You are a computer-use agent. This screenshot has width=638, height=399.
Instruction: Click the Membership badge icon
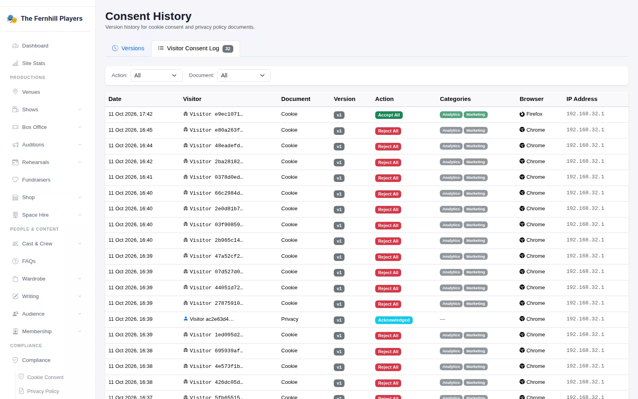tap(15, 331)
